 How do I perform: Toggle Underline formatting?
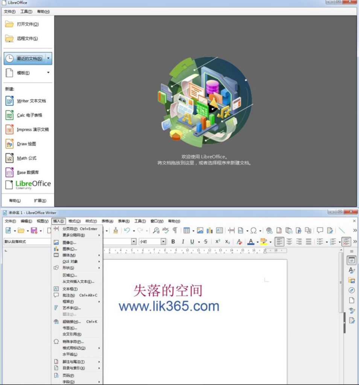pyautogui.click(x=192, y=242)
